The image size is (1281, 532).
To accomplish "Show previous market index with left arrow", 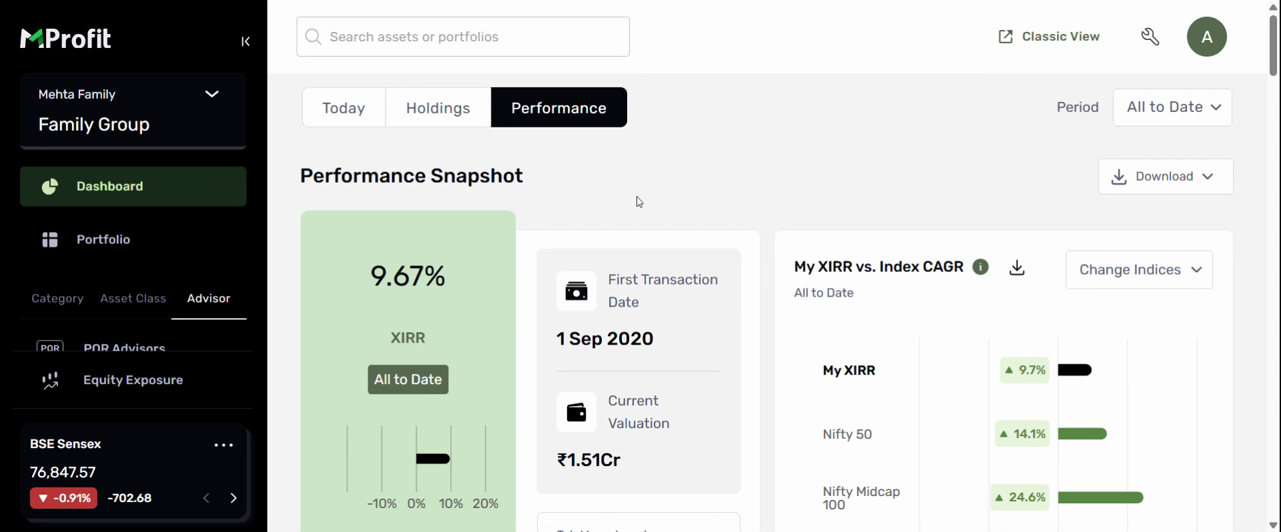I will 207,498.
